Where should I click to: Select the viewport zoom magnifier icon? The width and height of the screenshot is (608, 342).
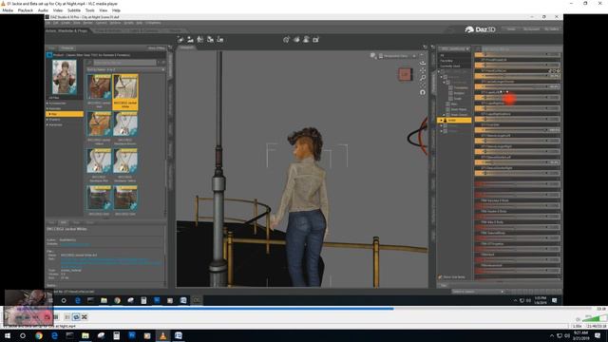coord(423,78)
